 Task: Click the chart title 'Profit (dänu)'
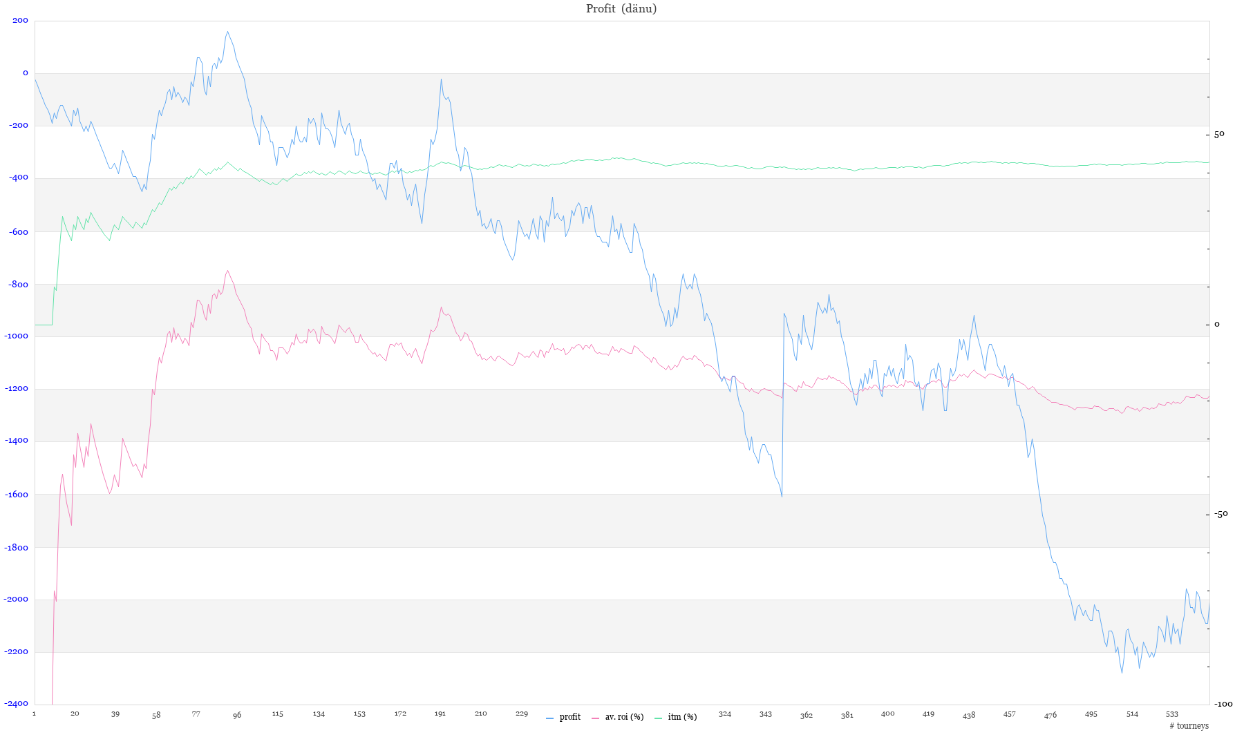pyautogui.click(x=621, y=9)
